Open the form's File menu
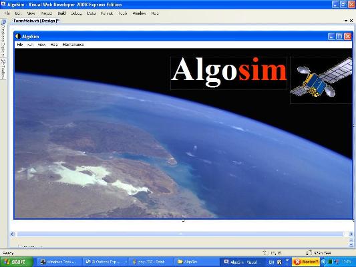The width and height of the screenshot is (356, 267). click(20, 45)
